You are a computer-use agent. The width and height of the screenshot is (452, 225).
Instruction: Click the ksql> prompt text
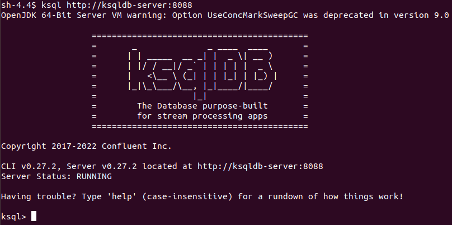click(13, 217)
